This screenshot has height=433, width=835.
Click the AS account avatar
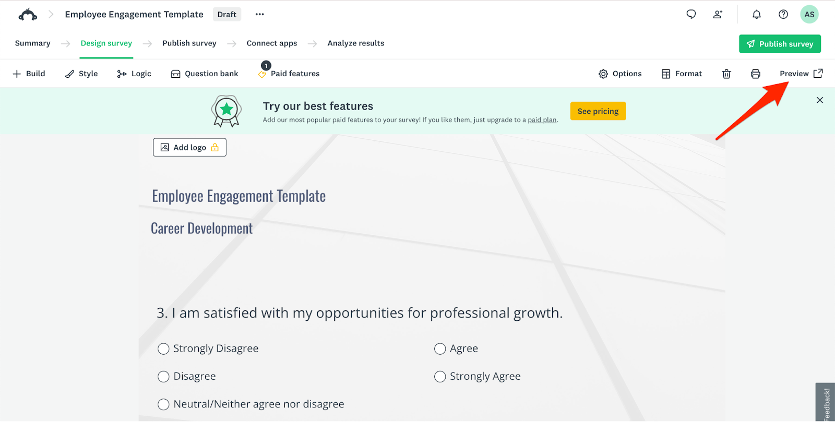point(809,14)
